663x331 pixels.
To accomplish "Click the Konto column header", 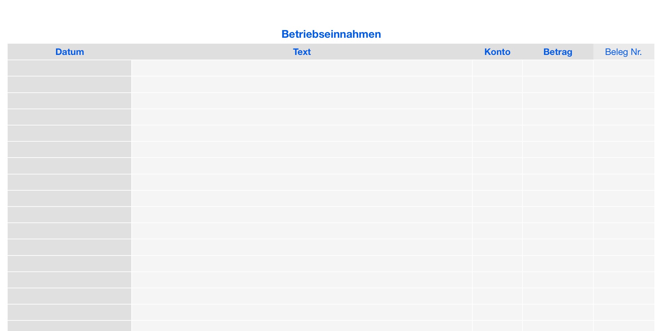I will tap(497, 52).
